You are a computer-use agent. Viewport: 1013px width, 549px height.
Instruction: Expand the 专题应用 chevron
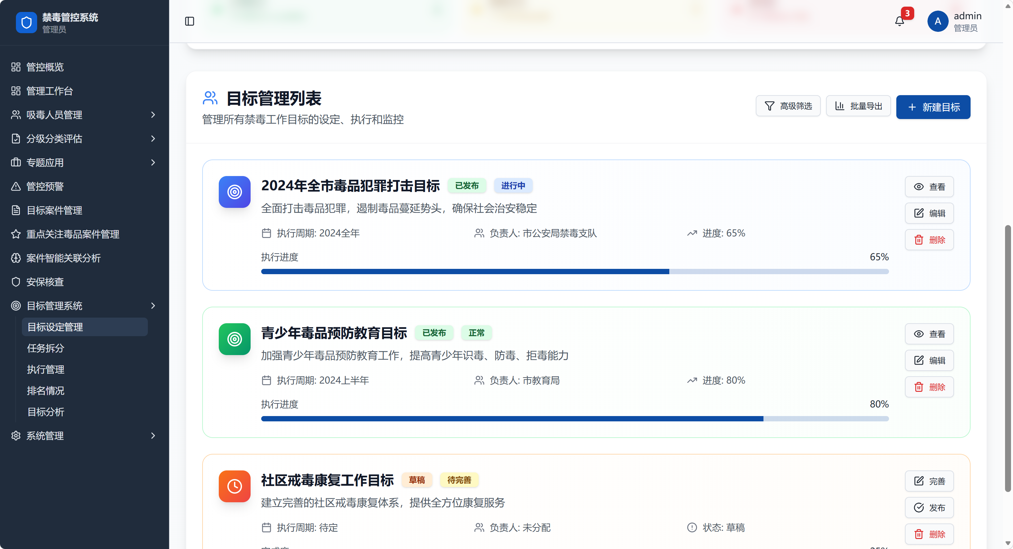[x=153, y=162]
